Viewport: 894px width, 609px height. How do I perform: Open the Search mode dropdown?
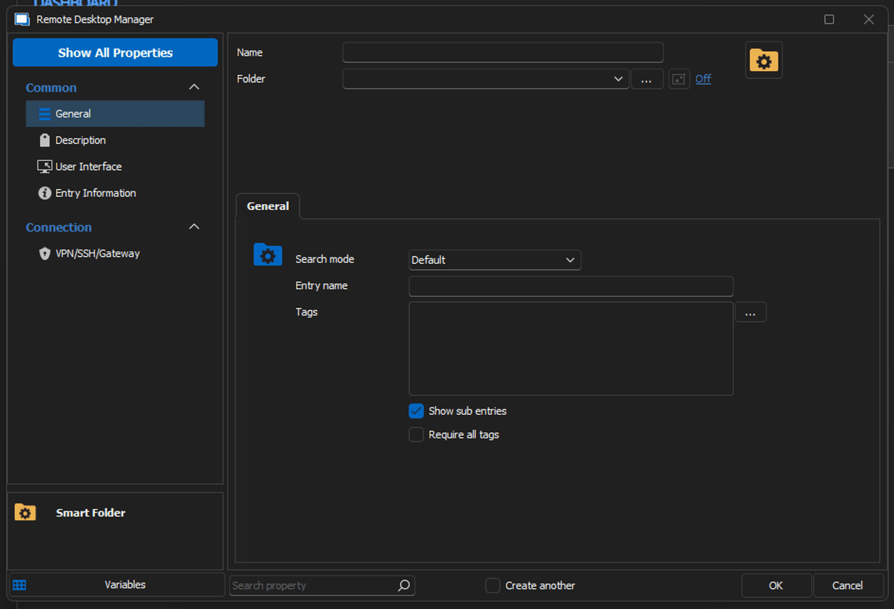click(x=494, y=260)
